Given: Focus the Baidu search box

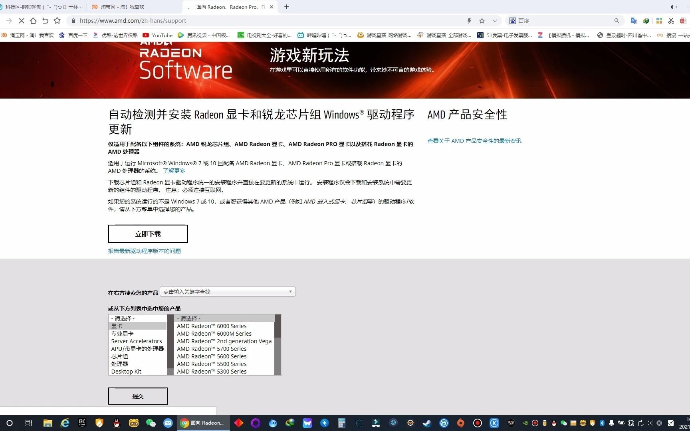Looking at the screenshot, I should coord(565,21).
